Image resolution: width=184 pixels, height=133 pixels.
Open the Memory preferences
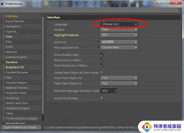coord(11,52)
